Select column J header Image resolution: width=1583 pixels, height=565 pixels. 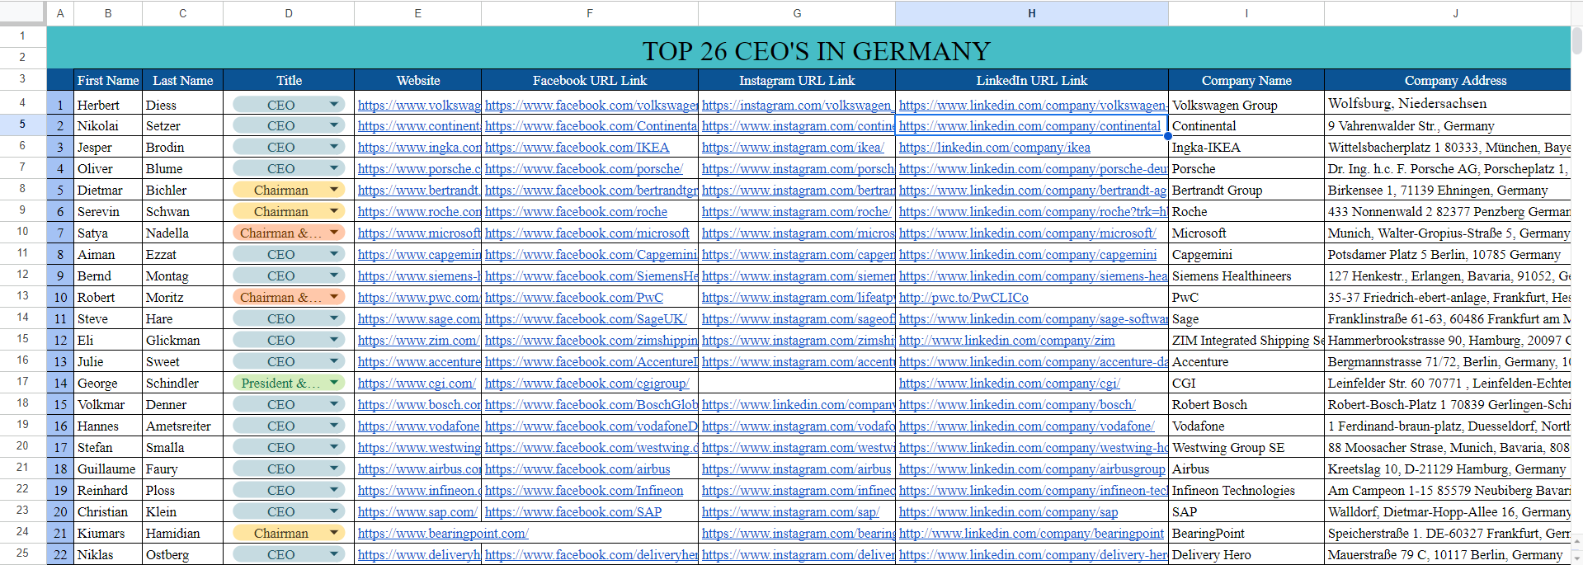click(x=1455, y=13)
